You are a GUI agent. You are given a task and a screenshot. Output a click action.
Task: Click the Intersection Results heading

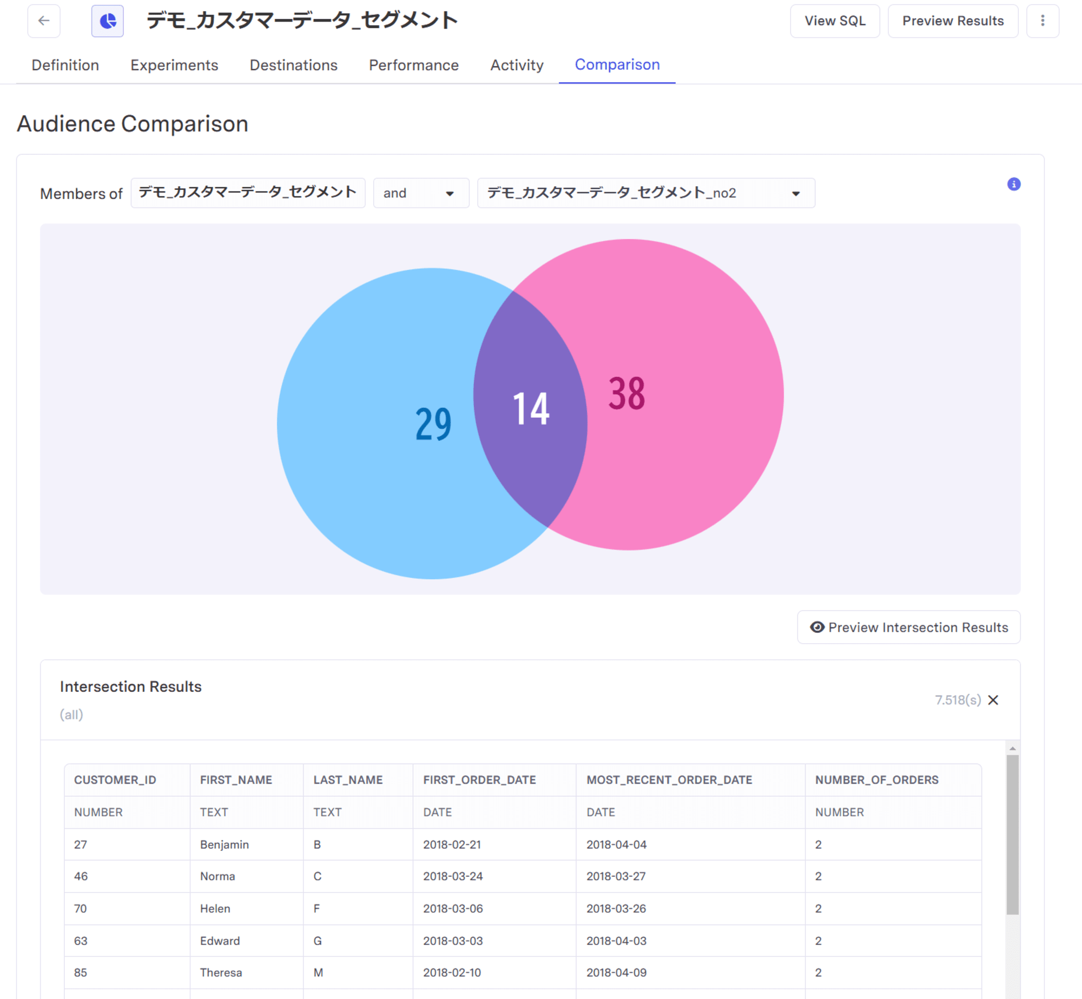tap(130, 686)
